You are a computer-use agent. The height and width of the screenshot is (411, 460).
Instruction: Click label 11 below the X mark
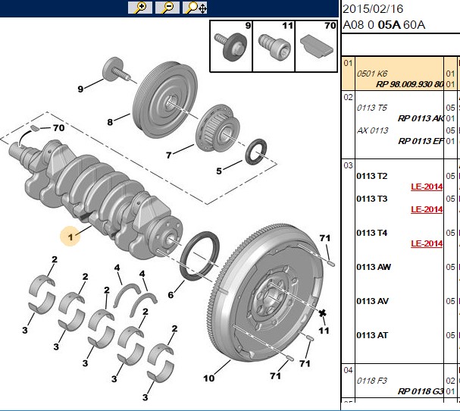tap(324, 331)
